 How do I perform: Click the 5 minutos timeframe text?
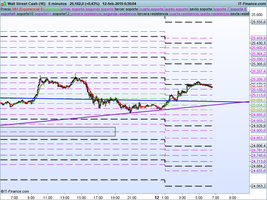point(57,4)
